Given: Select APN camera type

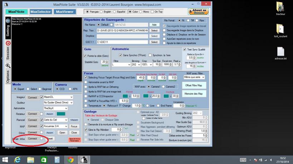Looking at the screenshot, I should pos(70,89).
